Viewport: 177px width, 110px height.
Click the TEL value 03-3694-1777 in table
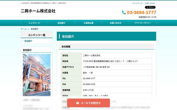tap(89, 78)
